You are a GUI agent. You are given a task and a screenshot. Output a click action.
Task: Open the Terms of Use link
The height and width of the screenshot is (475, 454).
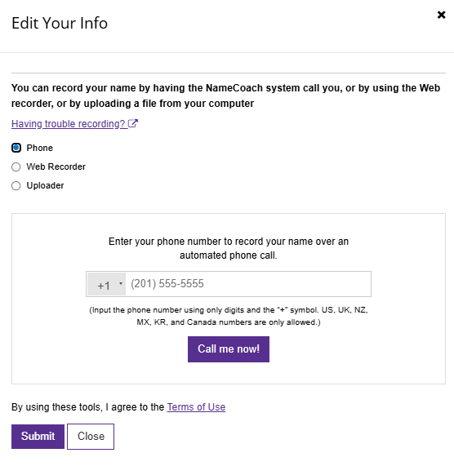click(196, 406)
